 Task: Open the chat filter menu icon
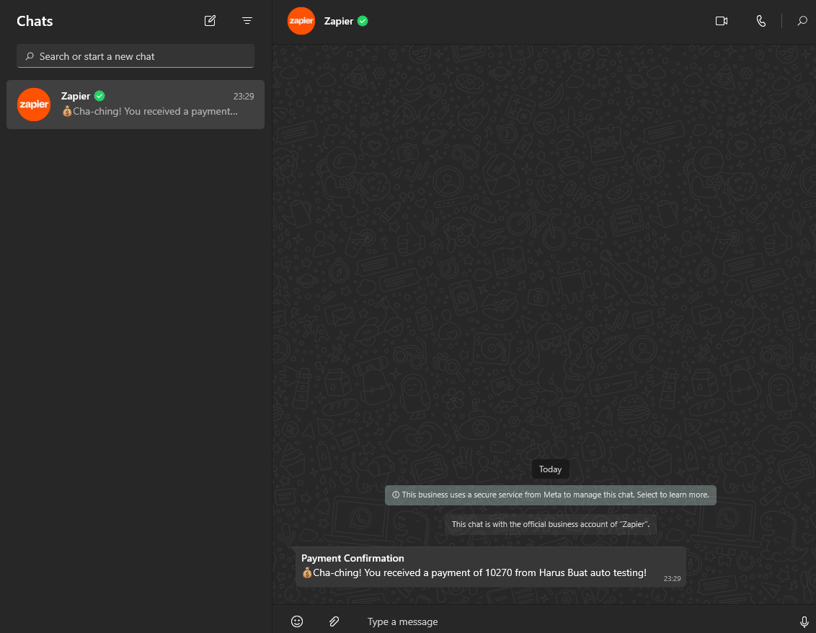click(x=247, y=21)
